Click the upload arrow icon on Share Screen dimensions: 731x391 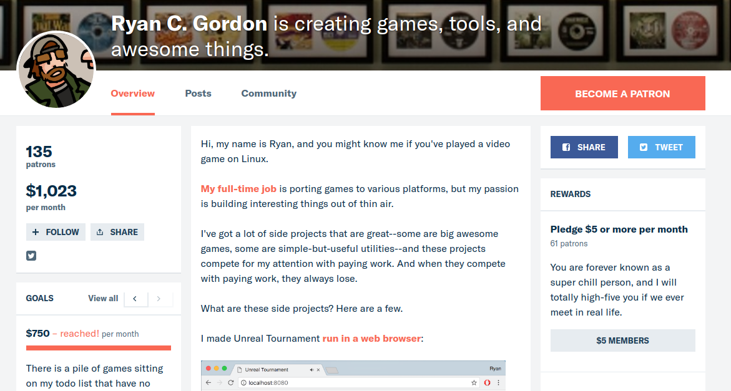coord(100,232)
